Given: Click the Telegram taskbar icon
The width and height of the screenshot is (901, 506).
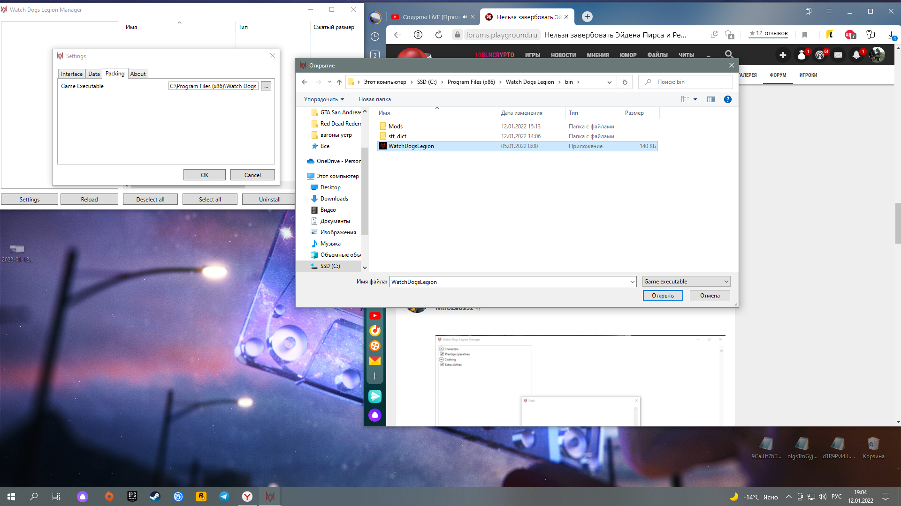Looking at the screenshot, I should pyautogui.click(x=224, y=497).
